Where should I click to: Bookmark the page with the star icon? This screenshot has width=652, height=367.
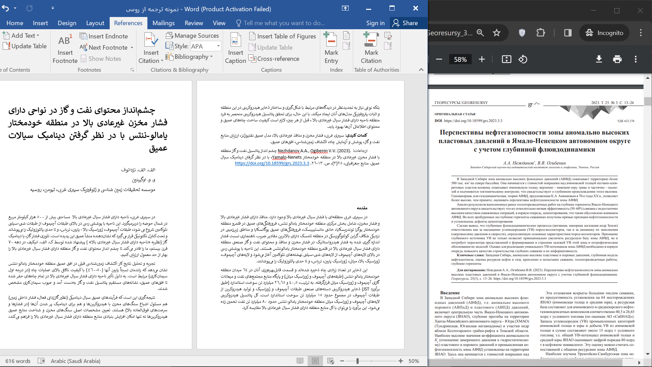pos(497,33)
